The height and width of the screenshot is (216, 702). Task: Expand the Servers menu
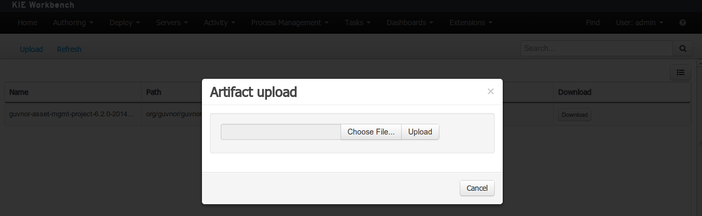pyautogui.click(x=172, y=23)
